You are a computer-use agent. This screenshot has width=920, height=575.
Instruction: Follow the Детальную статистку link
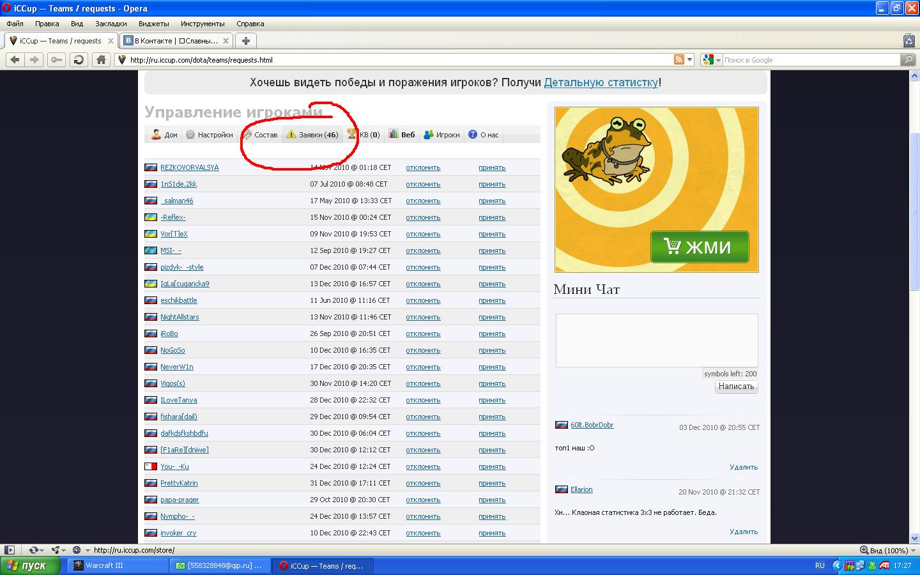[601, 82]
